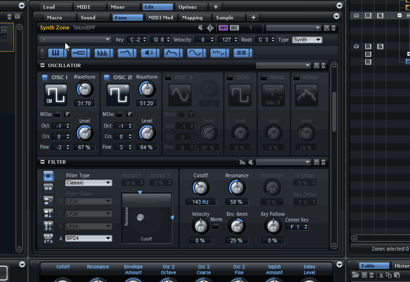The height and width of the screenshot is (282, 410).
Task: Save the Synth Zone preset (disk icon)
Action: (x=326, y=28)
